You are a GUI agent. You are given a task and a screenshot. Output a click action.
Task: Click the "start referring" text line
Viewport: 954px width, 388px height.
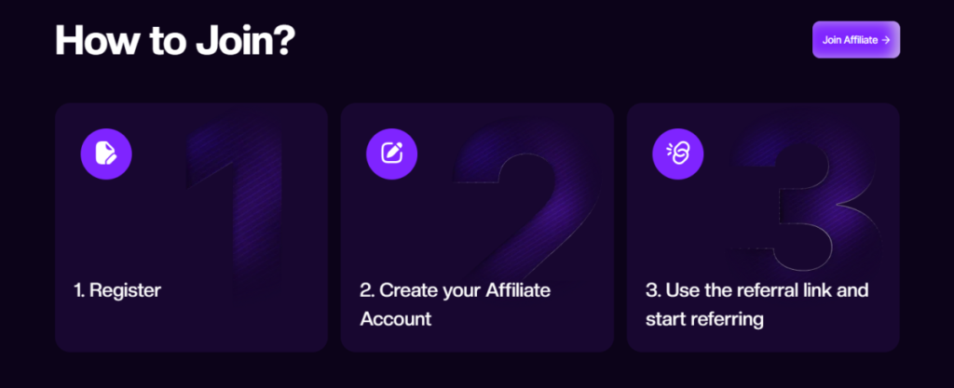pos(704,319)
